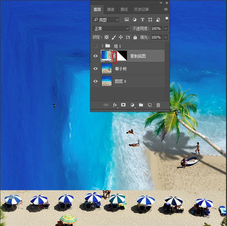The width and height of the screenshot is (227, 226).
Task: Select the 复制底图 layer thumbnail
Action: (107, 56)
